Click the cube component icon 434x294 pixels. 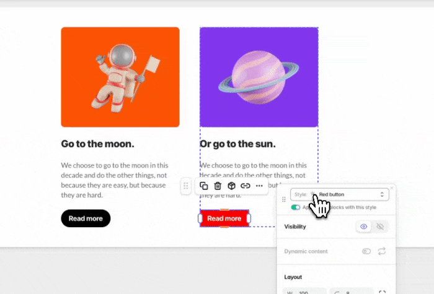(231, 186)
